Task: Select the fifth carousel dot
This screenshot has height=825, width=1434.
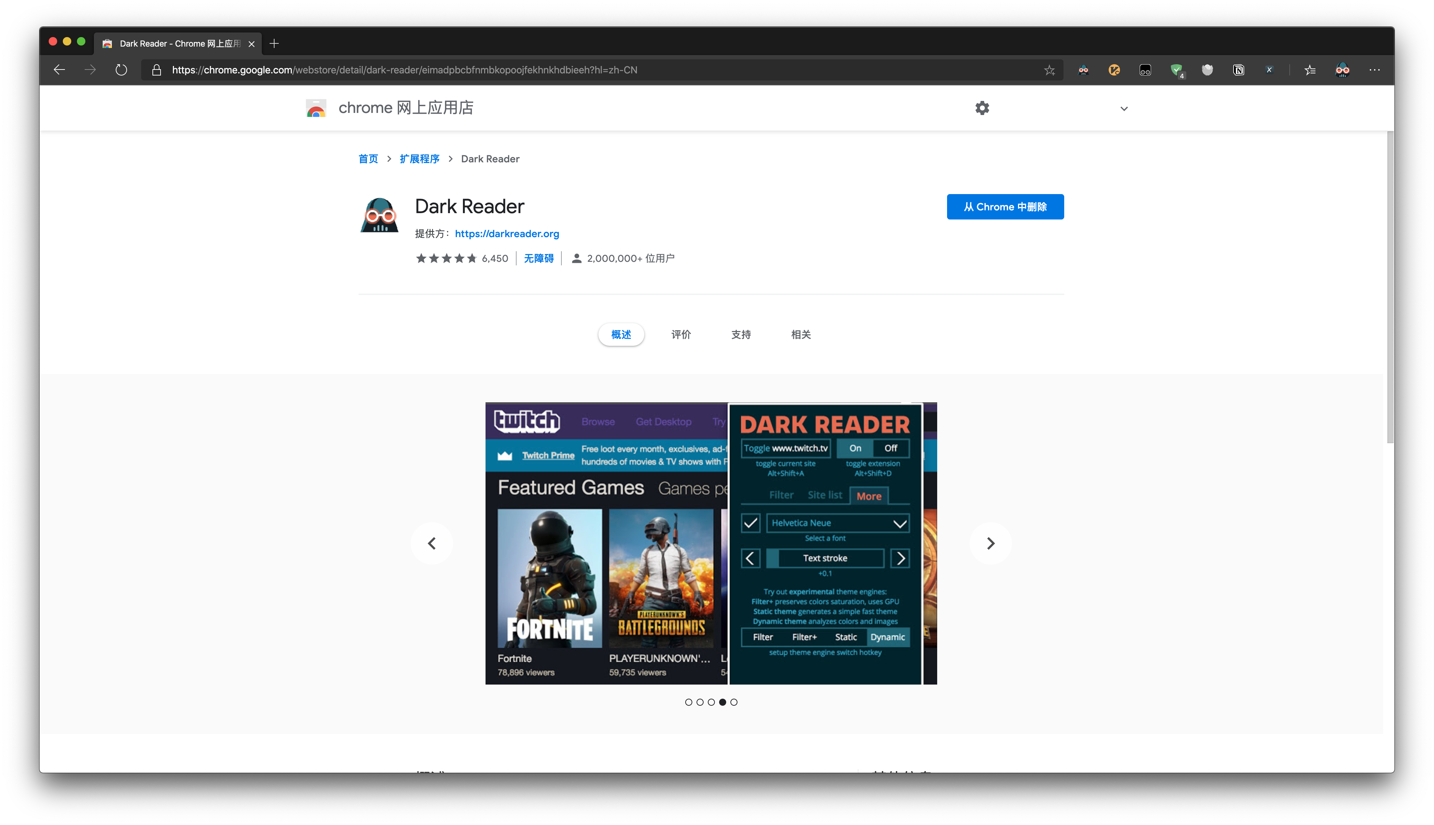Action: [x=734, y=702]
